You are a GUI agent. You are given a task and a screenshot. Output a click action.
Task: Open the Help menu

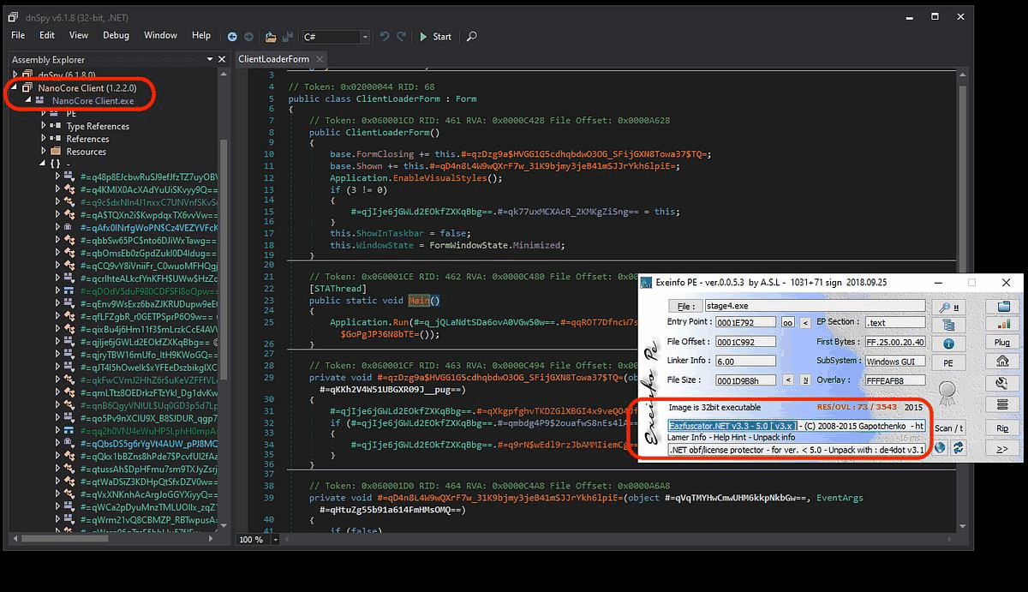click(201, 35)
